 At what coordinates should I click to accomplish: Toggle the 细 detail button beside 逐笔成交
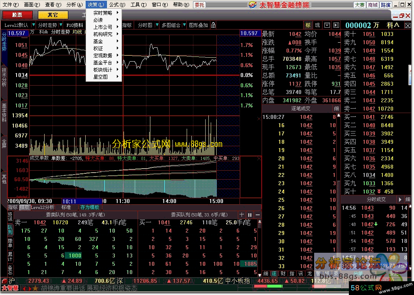tap(336, 108)
